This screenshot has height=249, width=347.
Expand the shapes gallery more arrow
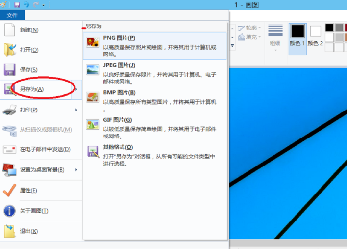[x=232, y=46]
